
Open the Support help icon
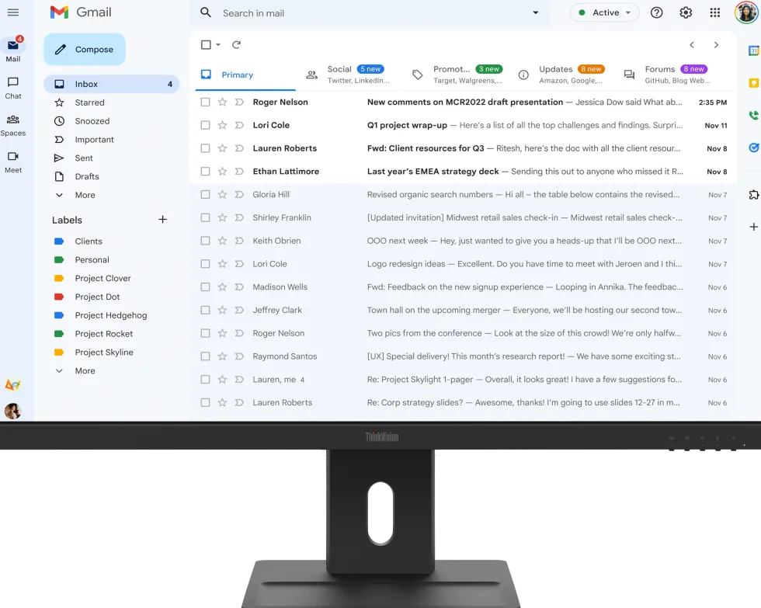point(657,12)
